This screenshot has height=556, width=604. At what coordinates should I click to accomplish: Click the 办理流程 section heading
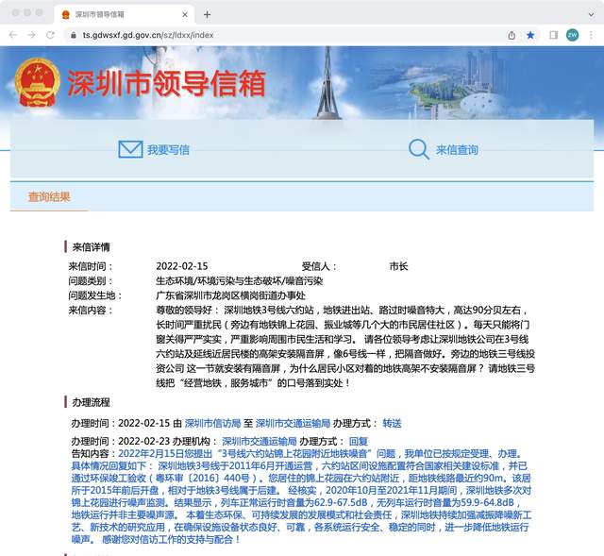coord(91,402)
